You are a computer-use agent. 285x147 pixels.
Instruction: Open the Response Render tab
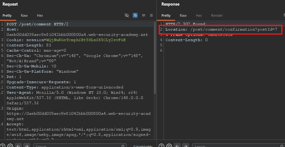tap(217, 15)
